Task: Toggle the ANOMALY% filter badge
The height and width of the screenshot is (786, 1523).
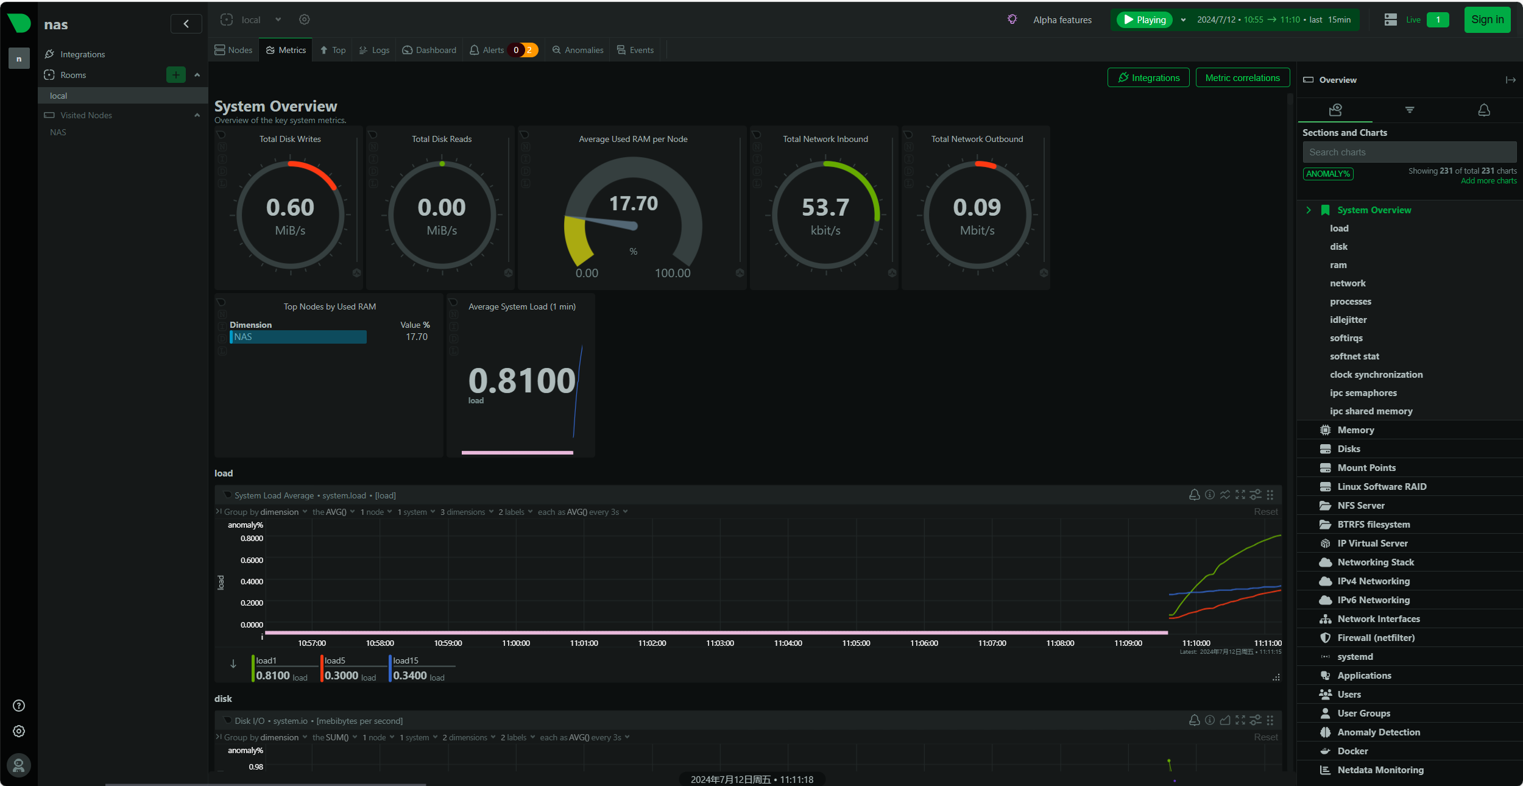Action: (x=1328, y=174)
